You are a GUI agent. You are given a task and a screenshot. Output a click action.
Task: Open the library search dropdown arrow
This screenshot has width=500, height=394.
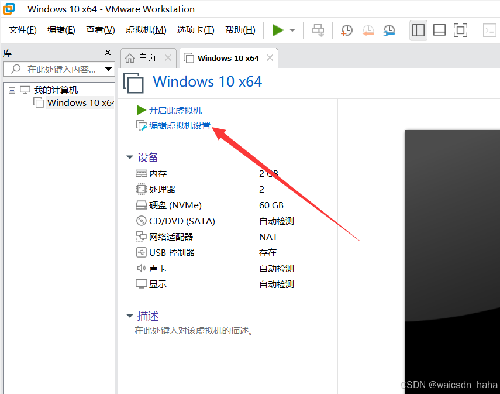point(108,69)
